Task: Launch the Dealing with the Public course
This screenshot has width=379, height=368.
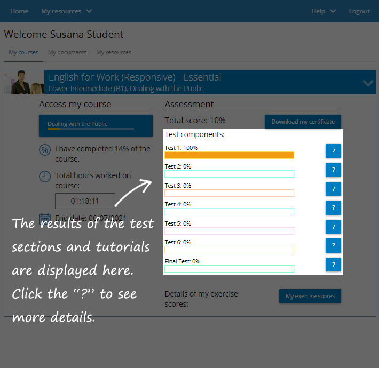Action: 96,125
